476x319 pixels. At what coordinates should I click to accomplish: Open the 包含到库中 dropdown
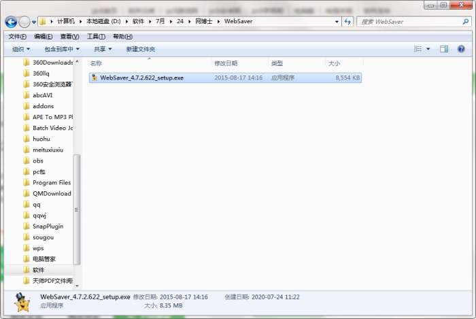pyautogui.click(x=62, y=49)
